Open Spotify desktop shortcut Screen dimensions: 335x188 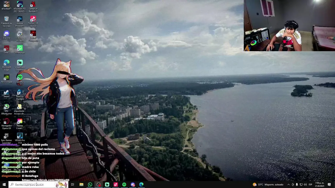pos(20,79)
